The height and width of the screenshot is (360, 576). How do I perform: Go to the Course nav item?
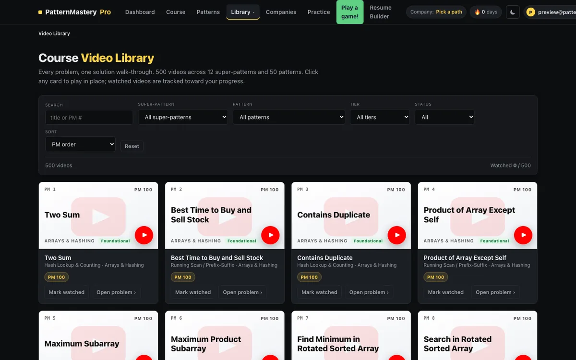(176, 12)
